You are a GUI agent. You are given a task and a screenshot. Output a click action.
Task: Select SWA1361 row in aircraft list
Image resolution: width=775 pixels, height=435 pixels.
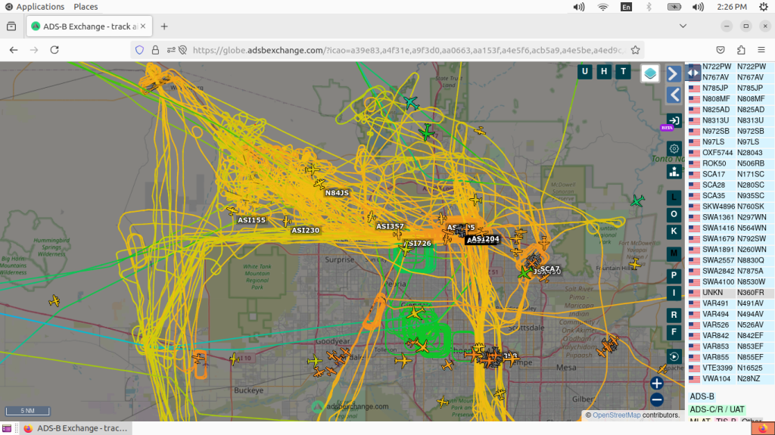(x=730, y=218)
